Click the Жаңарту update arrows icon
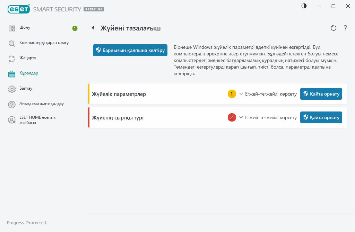 point(12,59)
